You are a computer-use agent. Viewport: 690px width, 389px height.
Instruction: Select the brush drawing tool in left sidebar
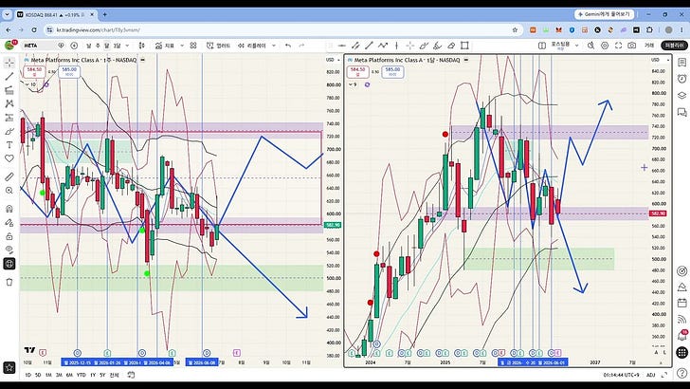coord(9,131)
